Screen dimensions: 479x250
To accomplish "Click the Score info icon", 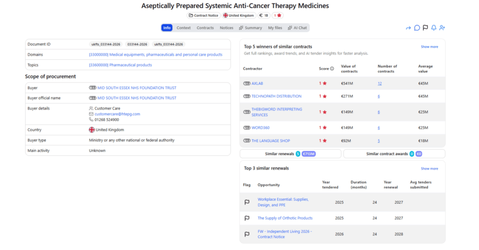I will 332,69.
